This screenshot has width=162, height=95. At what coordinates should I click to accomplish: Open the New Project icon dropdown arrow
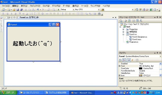tap(6, 10)
